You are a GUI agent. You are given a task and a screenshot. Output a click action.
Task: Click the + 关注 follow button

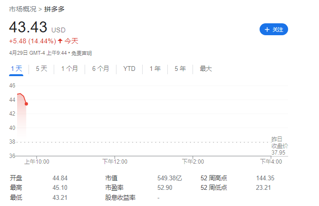tap(274, 29)
